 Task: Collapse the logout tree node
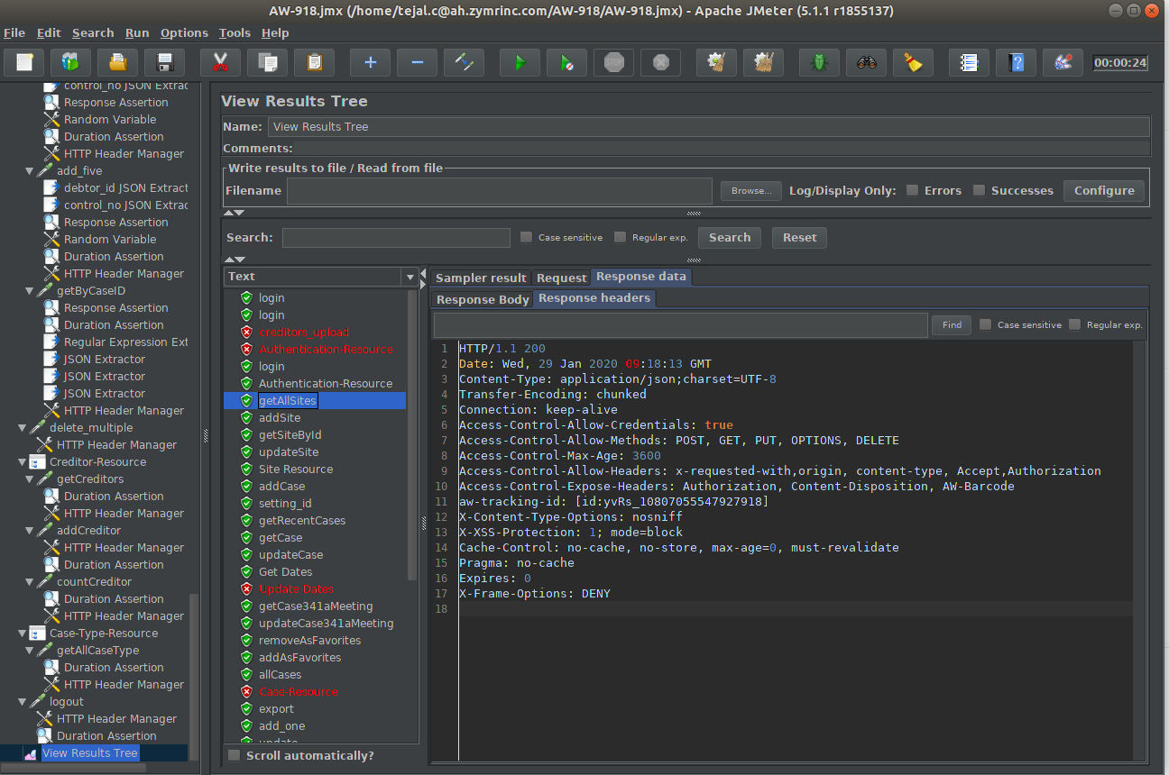(x=23, y=701)
